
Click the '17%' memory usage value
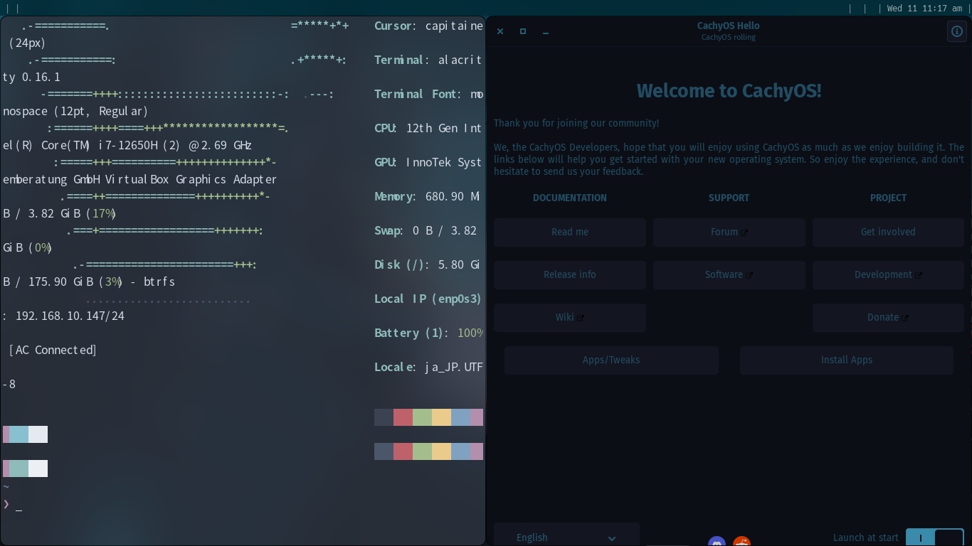[x=102, y=214]
